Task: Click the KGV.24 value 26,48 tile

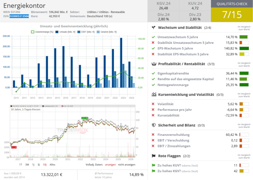Action: pyautogui.click(x=164, y=6)
